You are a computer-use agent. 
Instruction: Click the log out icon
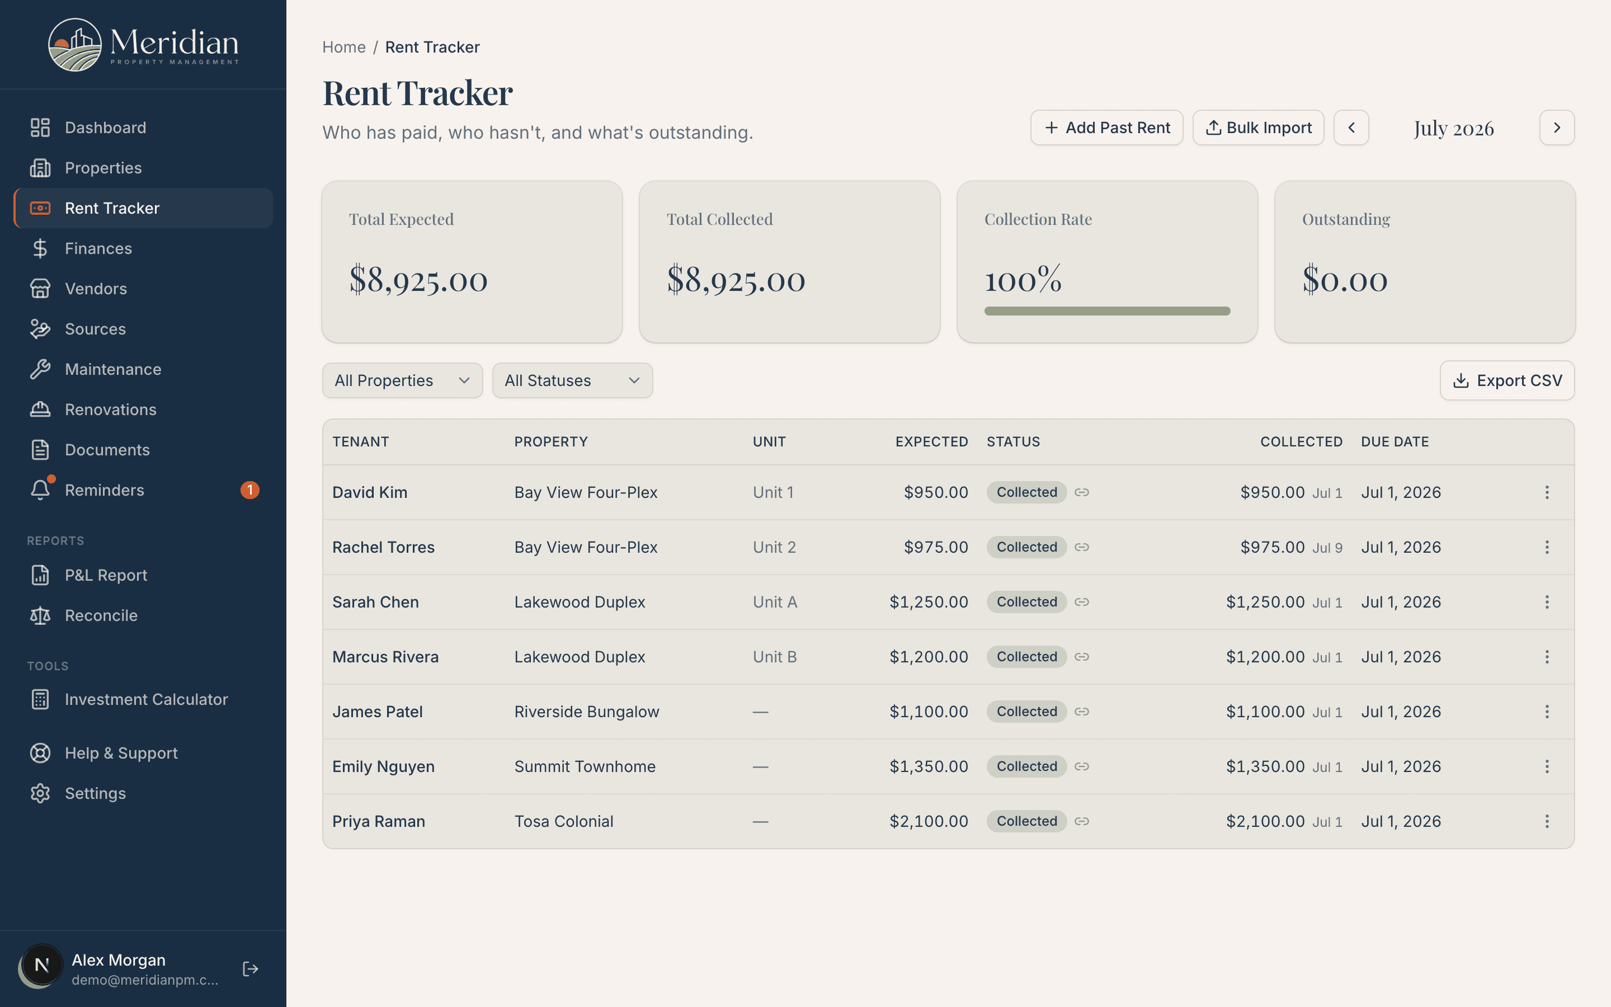250,969
